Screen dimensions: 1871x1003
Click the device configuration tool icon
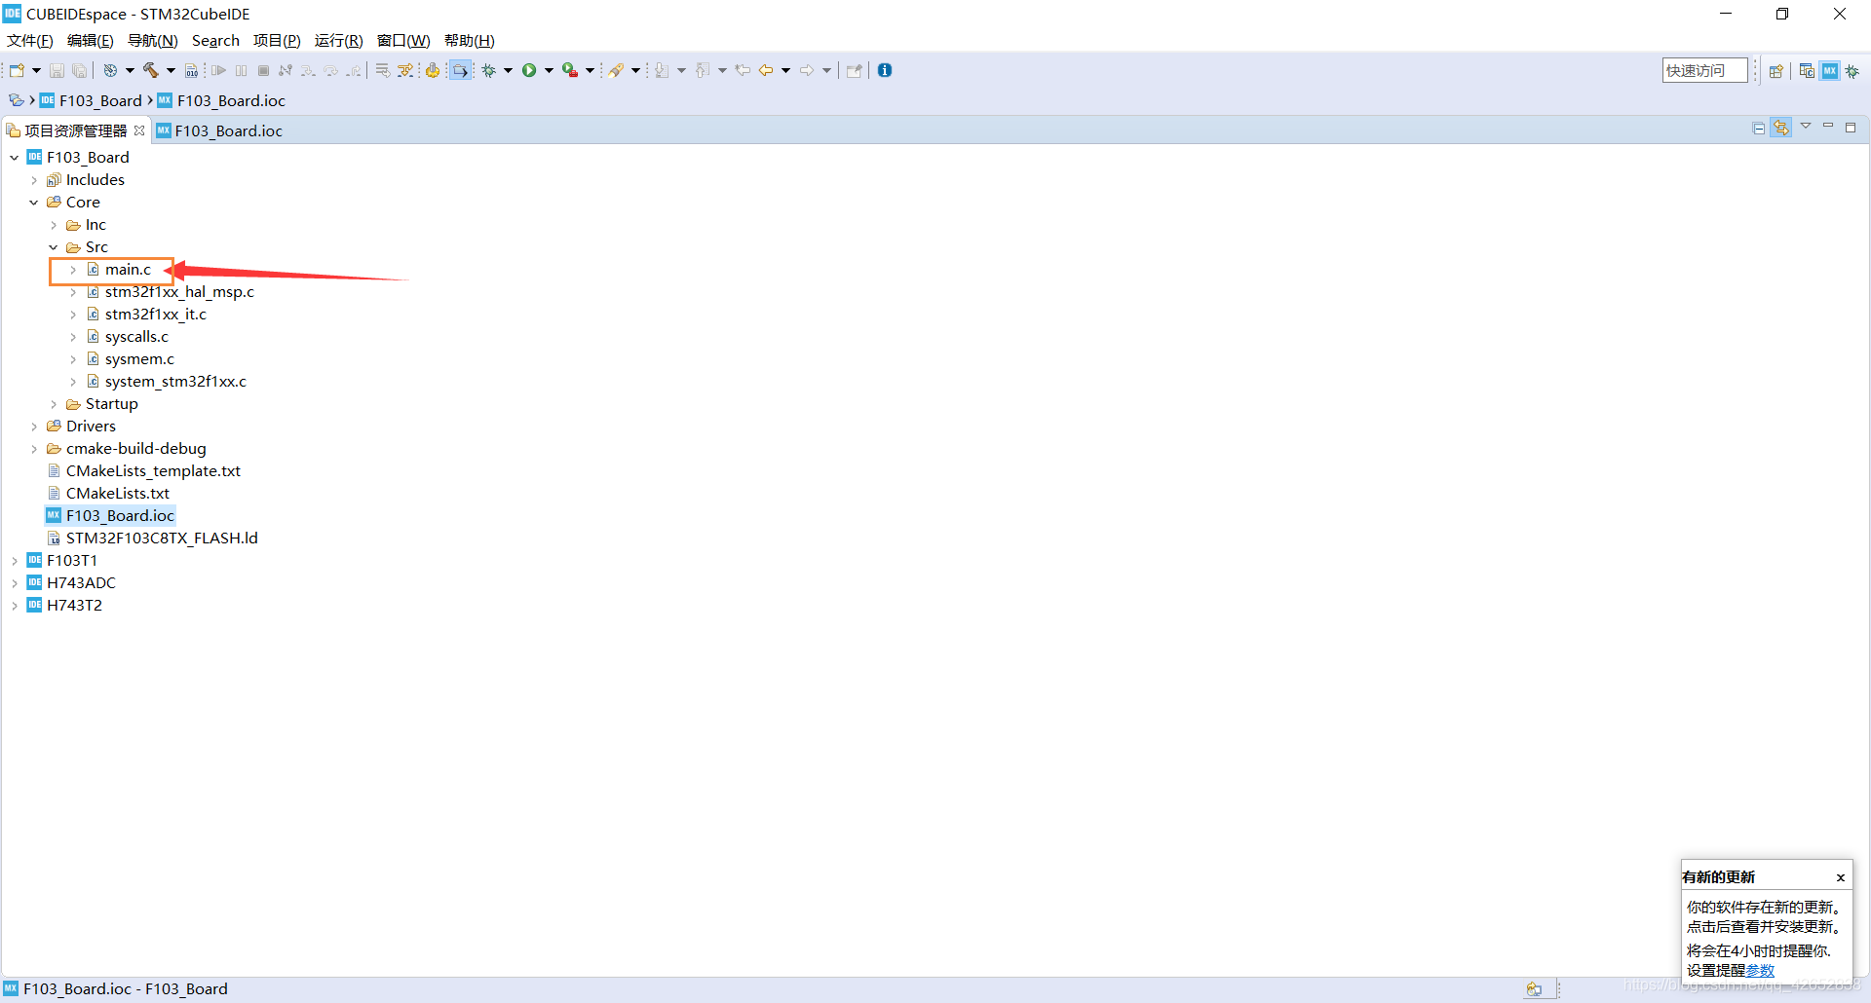pos(432,70)
